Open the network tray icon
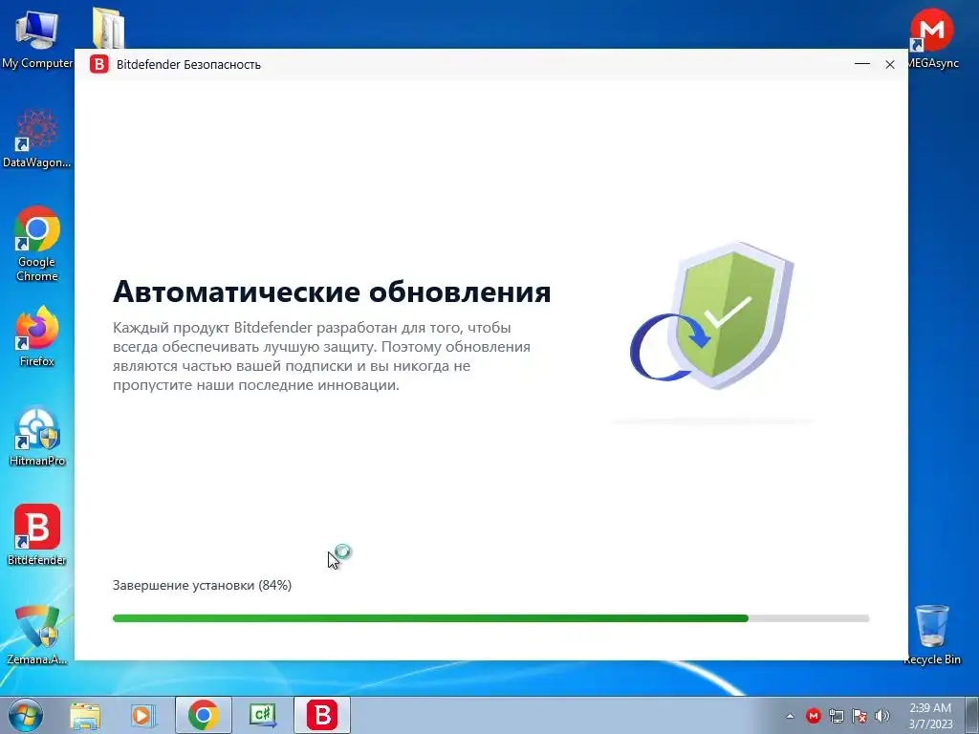 836,716
